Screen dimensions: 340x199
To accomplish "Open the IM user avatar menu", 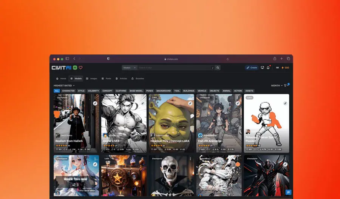I will (277, 68).
